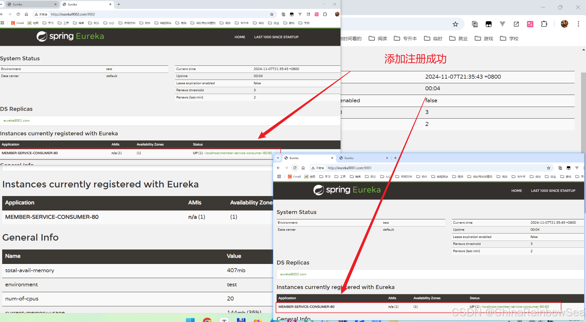Open LAST 1000 SINCE STARTUP in eureka9001 navbar
This screenshot has width=586, height=322.
coord(553,190)
